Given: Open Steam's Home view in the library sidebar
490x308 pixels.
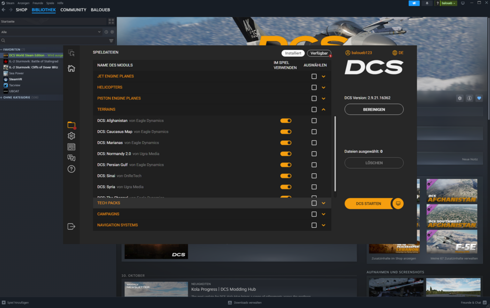Looking at the screenshot, I should pyautogui.click(x=71, y=70).
